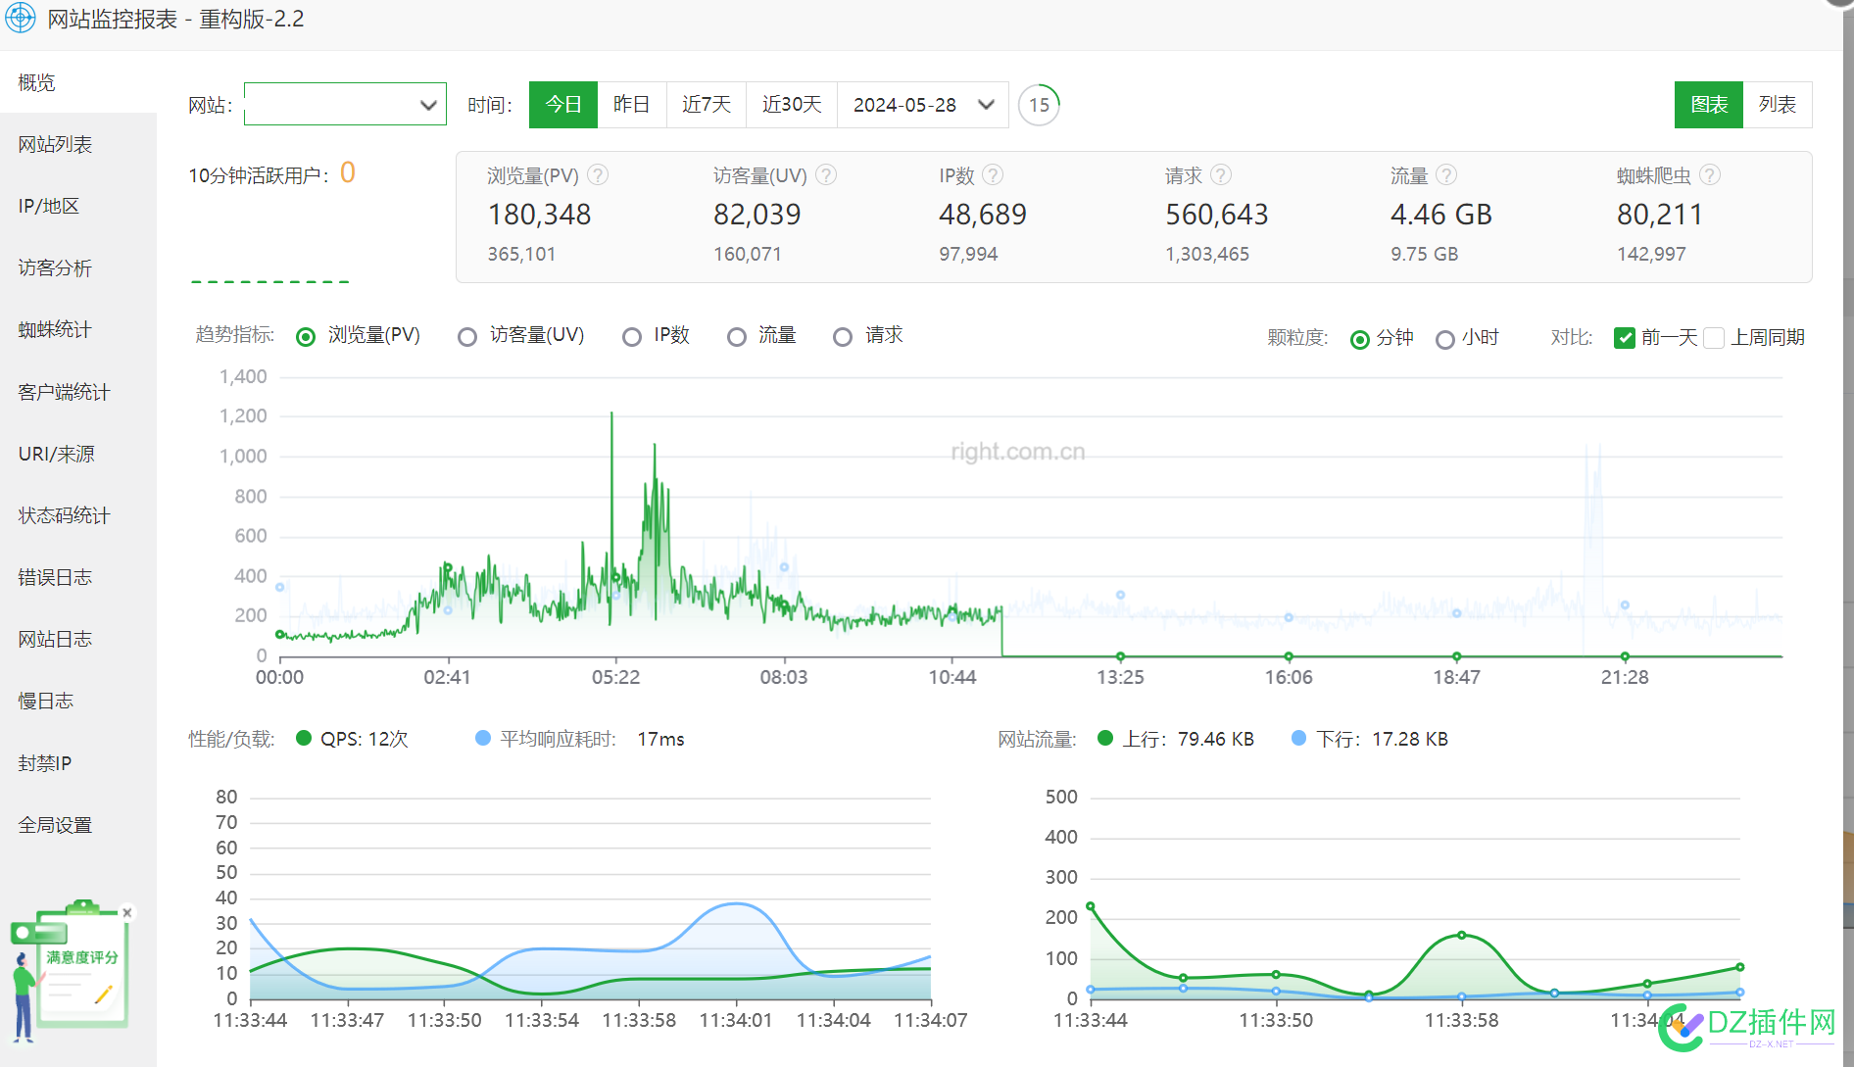Click the 13:25 marker on trend chart
The image size is (1854, 1067).
coord(1120,656)
